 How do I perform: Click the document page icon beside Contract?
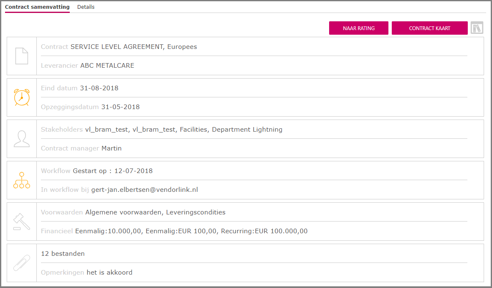pos(22,56)
